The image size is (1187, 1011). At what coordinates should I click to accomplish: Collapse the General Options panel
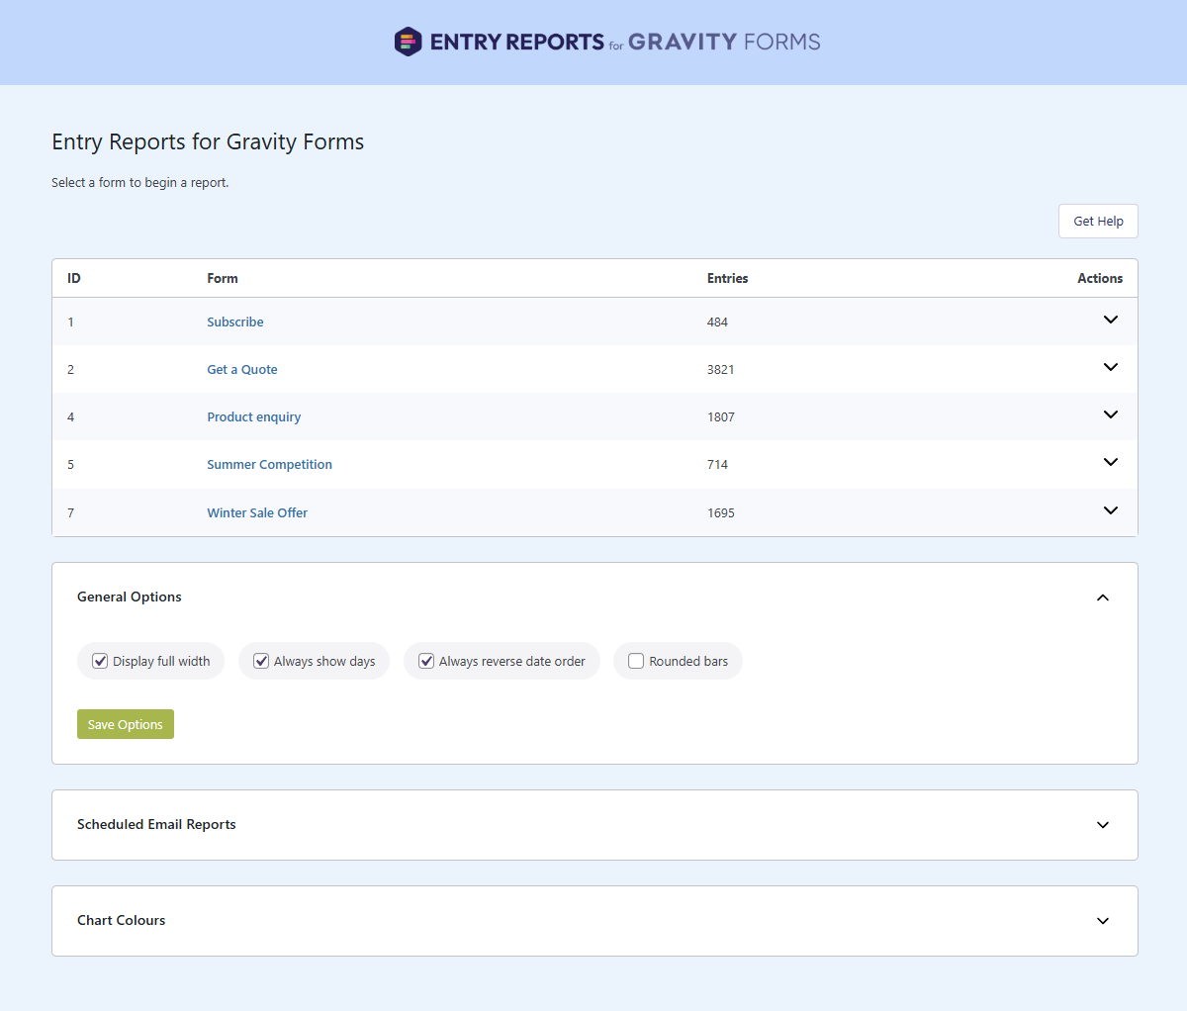tap(1102, 597)
